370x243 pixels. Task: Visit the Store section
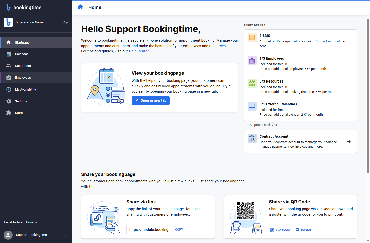[x=36, y=113]
